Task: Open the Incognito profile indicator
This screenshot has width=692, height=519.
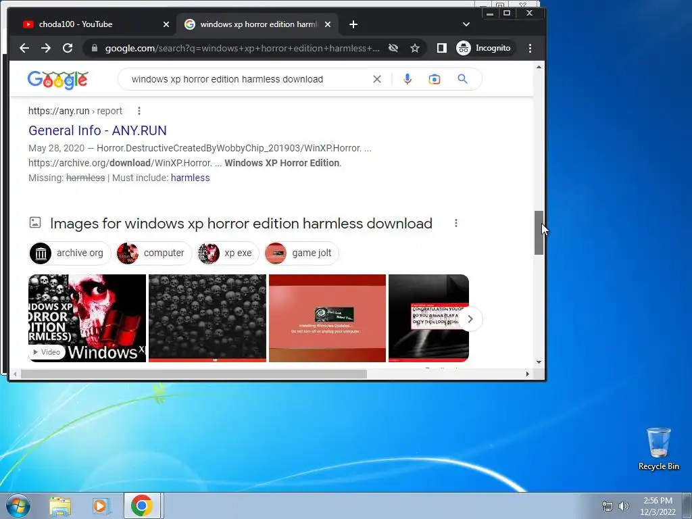Action: pos(484,48)
